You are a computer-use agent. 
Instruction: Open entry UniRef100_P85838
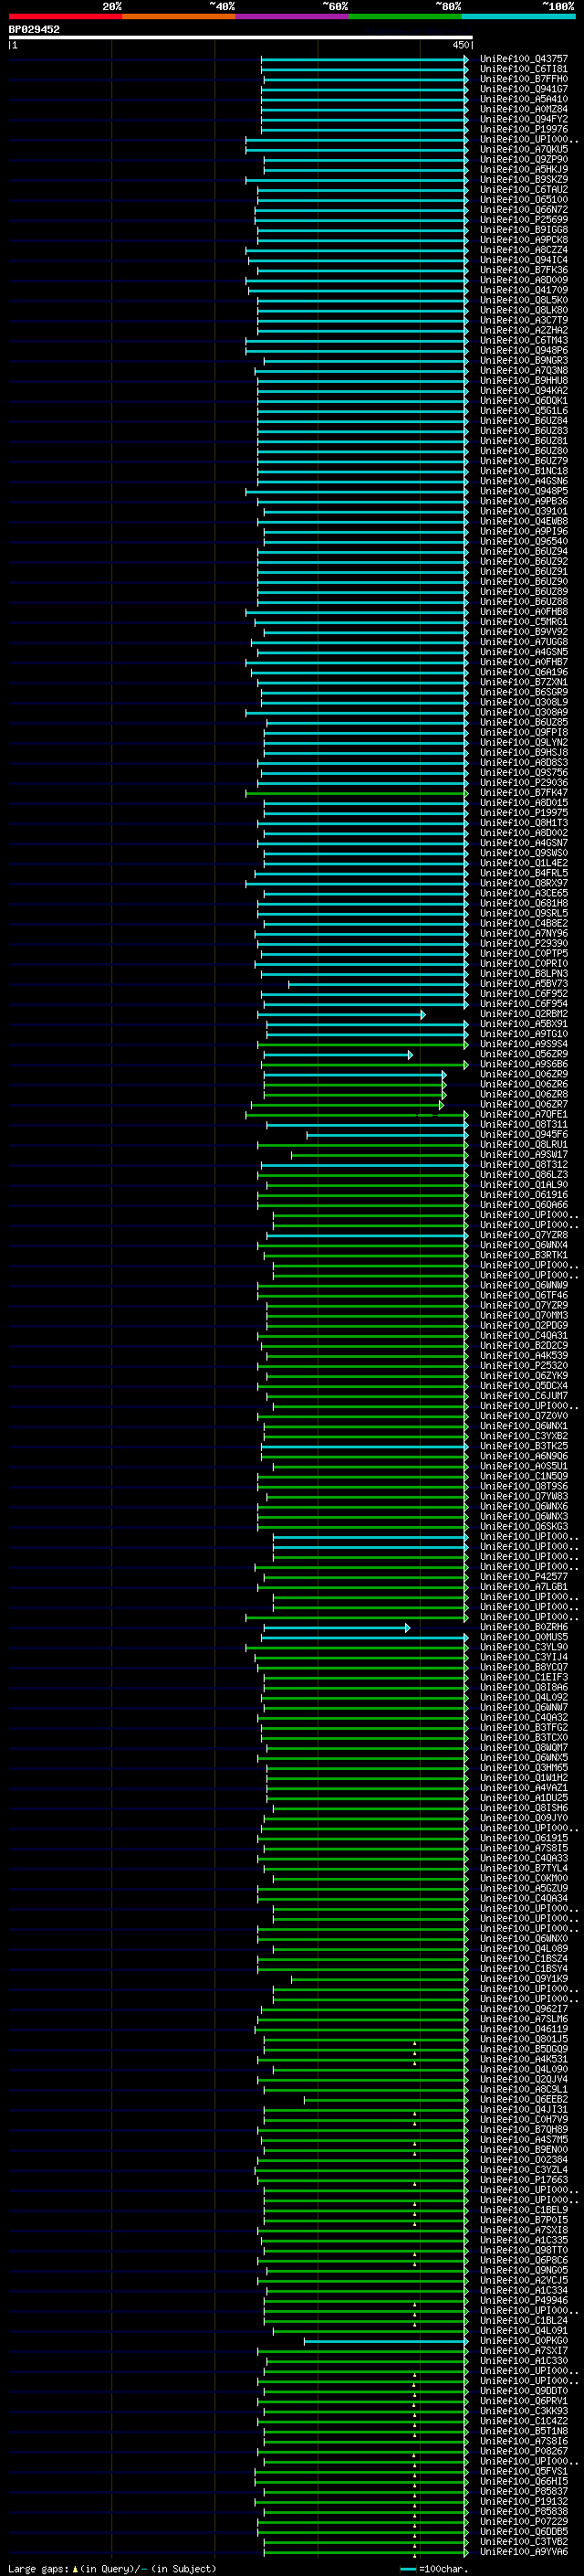[x=524, y=2512]
